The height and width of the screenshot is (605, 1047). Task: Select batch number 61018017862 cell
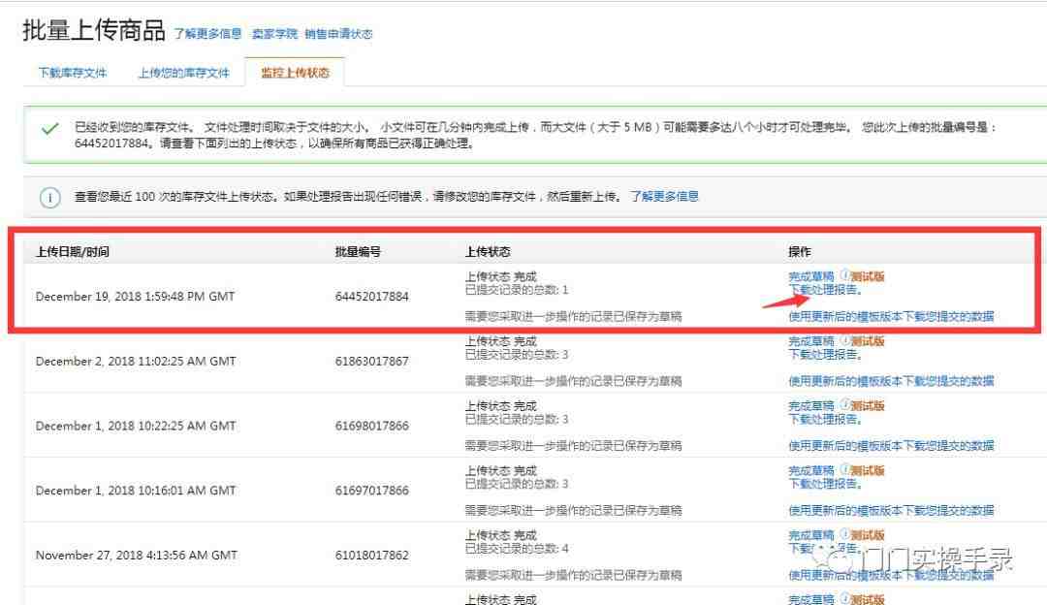click(372, 556)
